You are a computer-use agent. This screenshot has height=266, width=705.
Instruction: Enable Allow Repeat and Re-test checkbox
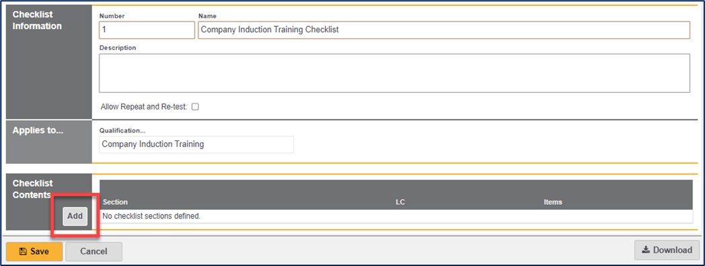[x=195, y=107]
